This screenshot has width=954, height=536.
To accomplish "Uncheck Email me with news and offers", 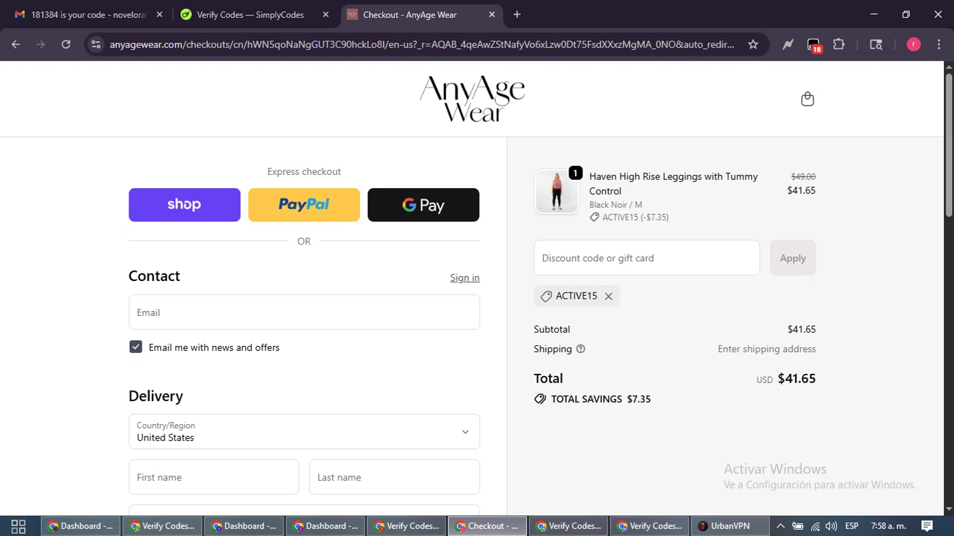I will point(135,347).
